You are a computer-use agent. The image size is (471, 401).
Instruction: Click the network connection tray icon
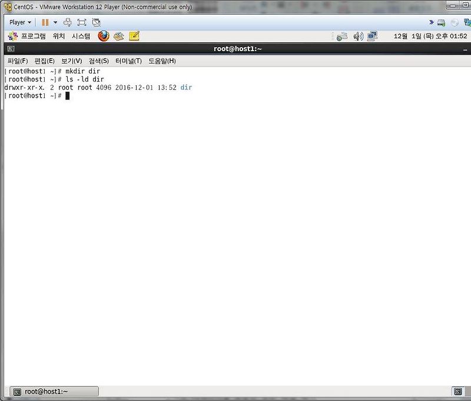coord(372,36)
